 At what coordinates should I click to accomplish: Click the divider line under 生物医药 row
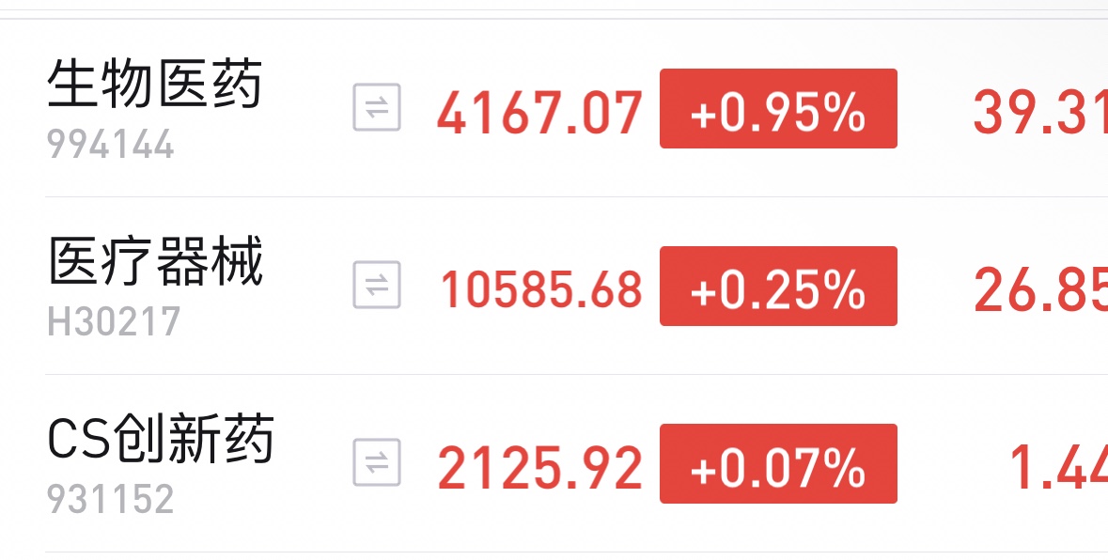pyautogui.click(x=577, y=197)
